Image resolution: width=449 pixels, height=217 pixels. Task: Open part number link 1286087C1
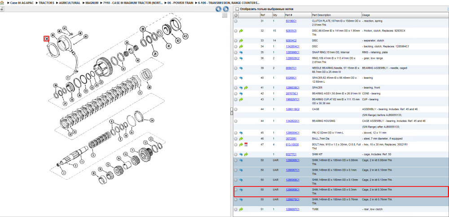(292, 209)
